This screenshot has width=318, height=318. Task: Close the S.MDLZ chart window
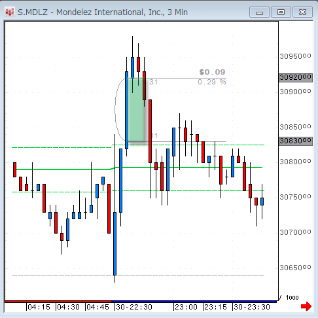point(302,12)
